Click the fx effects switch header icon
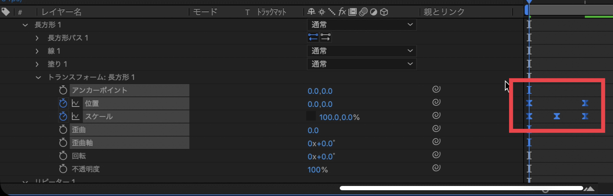The height and width of the screenshot is (196, 613). tap(342, 12)
